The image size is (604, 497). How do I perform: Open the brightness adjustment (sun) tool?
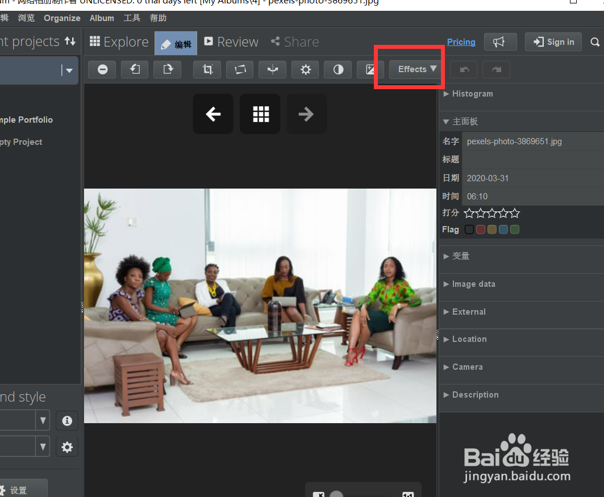coord(305,70)
